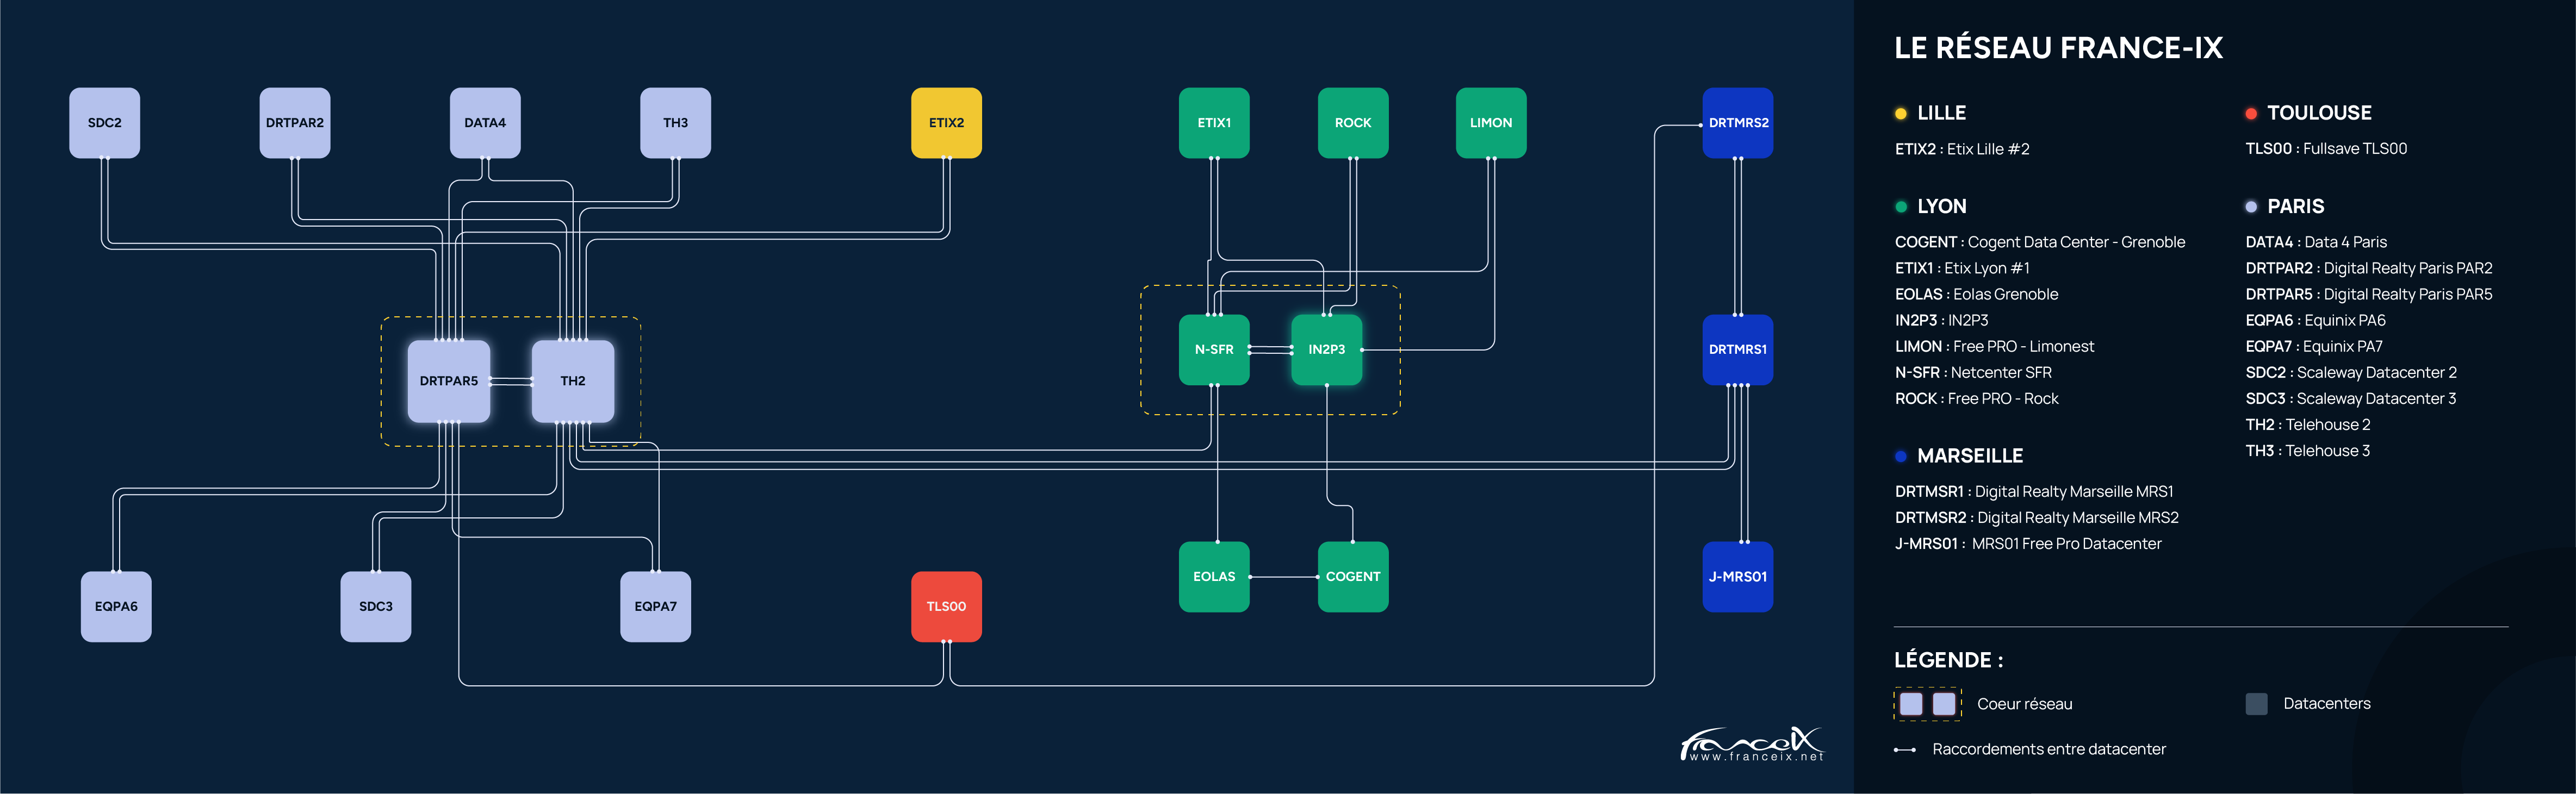Click 'IN2P3 : IN2P3' legend entry
Image resolution: width=2576 pixels, height=794 pixels.
(x=1941, y=320)
